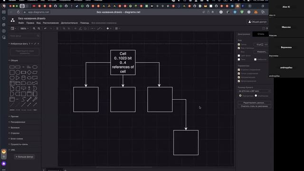Toggle the connection arrows checkbox
The width and height of the screenshot is (304, 171).
[x=239, y=70]
